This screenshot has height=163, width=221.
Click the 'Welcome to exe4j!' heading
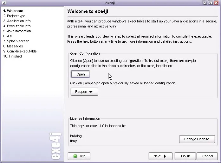click(88, 11)
